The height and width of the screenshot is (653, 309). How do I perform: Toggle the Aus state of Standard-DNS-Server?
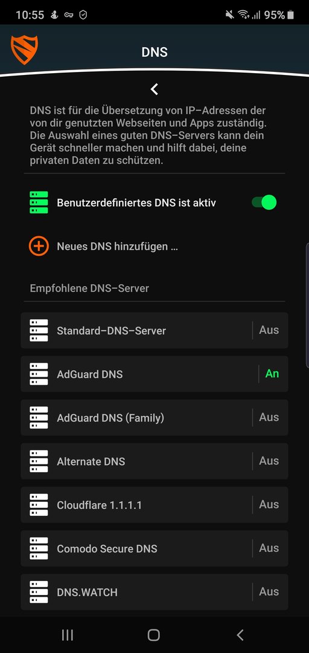pos(269,330)
